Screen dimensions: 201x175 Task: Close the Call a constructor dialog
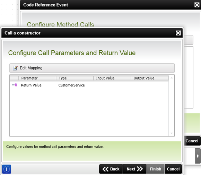point(178,33)
